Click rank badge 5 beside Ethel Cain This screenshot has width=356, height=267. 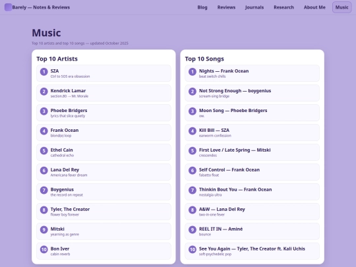click(x=44, y=151)
